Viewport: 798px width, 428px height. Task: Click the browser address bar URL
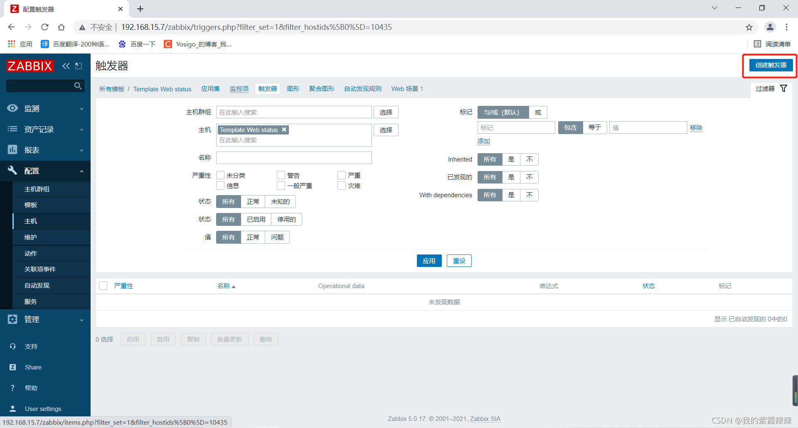point(256,27)
